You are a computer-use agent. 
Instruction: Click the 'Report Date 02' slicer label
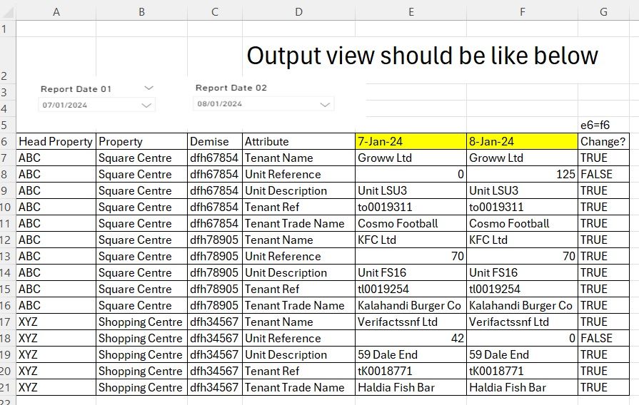point(231,88)
